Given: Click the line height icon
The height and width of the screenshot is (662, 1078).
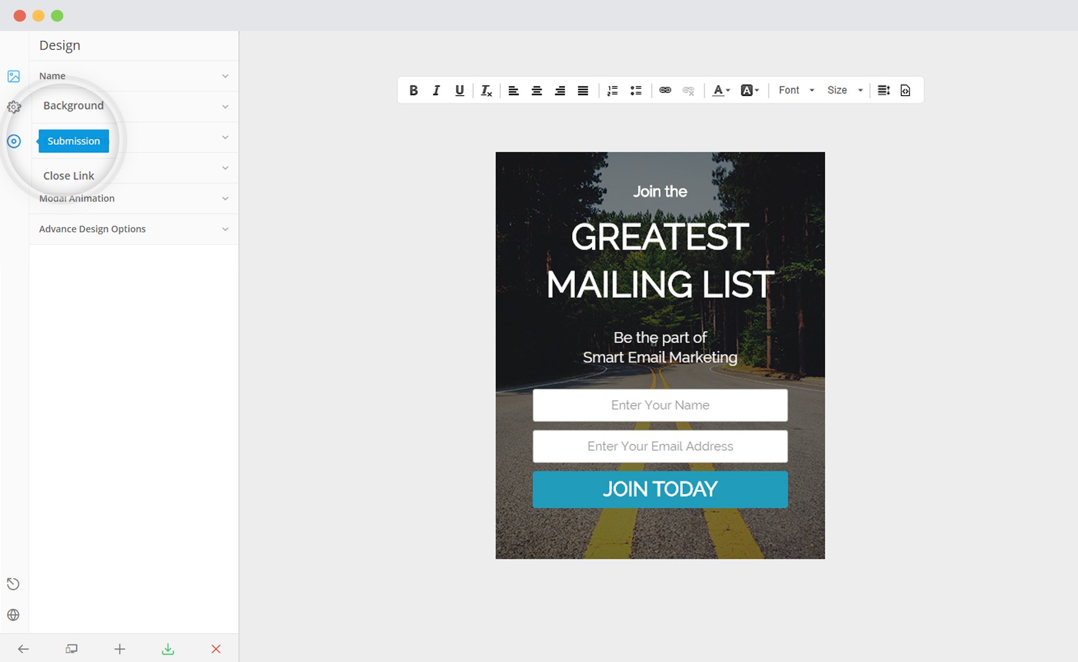Looking at the screenshot, I should tap(884, 90).
